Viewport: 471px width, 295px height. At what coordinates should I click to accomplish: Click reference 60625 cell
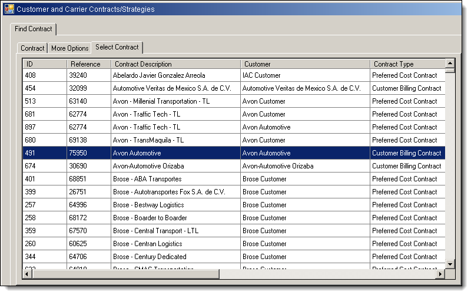point(89,243)
